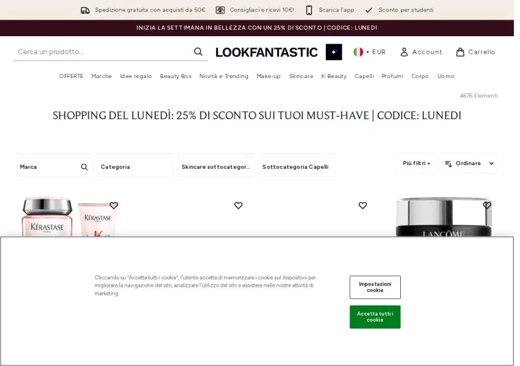Open the Sottocategoria Capelli filter
The width and height of the screenshot is (520, 366).
(297, 167)
